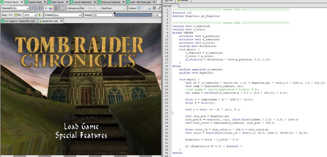The image size is (327, 157).
Task: Click the 'uniform sampler2D s_texture;' line
Action: [201, 69]
